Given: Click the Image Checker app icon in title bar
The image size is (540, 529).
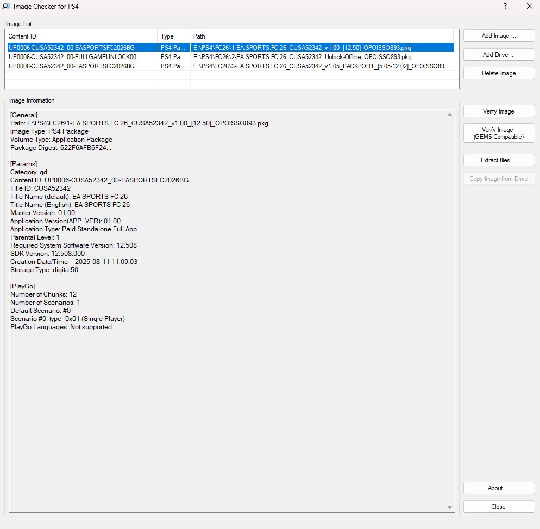Looking at the screenshot, I should coord(6,7).
